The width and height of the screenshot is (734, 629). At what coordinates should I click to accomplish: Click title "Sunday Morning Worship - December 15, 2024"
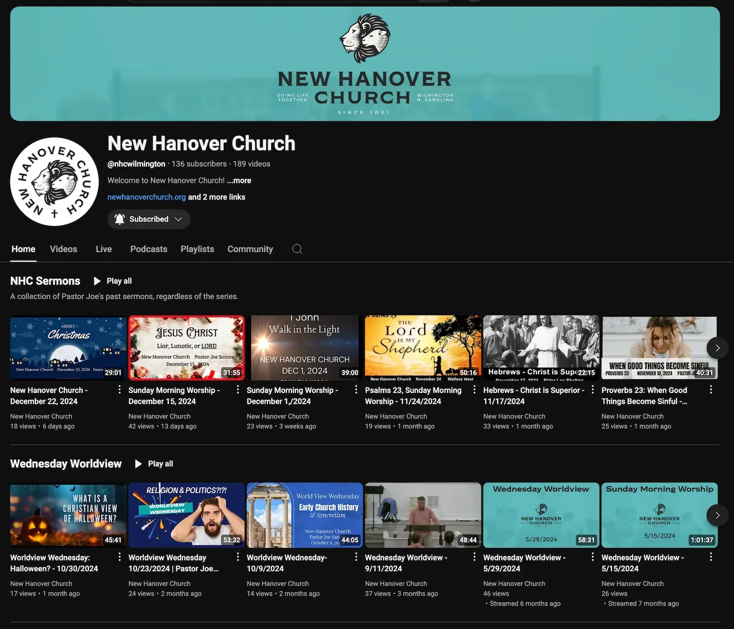(x=174, y=396)
